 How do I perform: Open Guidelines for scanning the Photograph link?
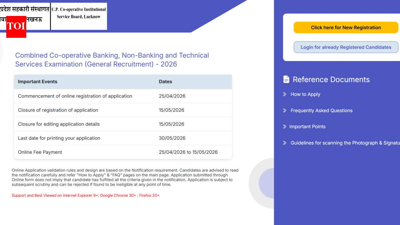[345, 143]
